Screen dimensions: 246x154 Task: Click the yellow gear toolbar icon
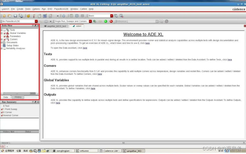point(28,16)
